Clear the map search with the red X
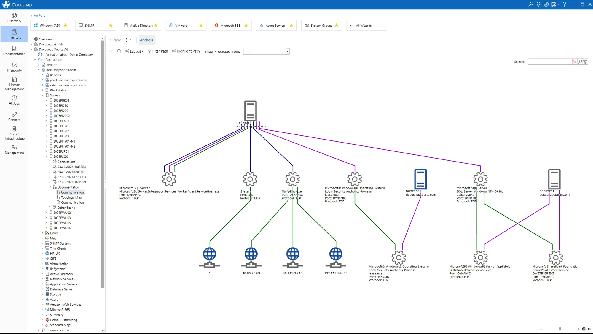Image resolution: width=593 pixels, height=334 pixels. 575,62
